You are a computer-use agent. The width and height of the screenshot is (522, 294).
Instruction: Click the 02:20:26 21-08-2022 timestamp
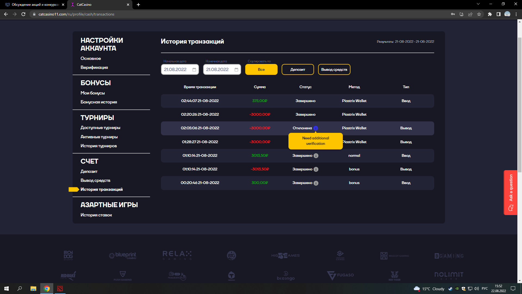[x=200, y=115]
